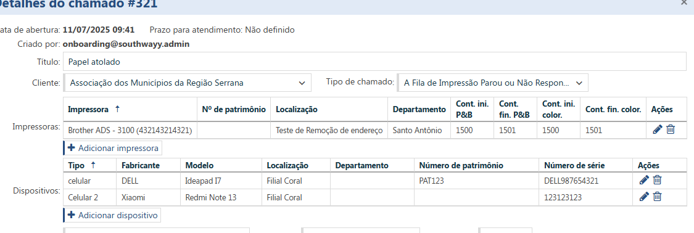The height and width of the screenshot is (233, 694).
Task: Click the printers Localização column header
Action: (329, 109)
